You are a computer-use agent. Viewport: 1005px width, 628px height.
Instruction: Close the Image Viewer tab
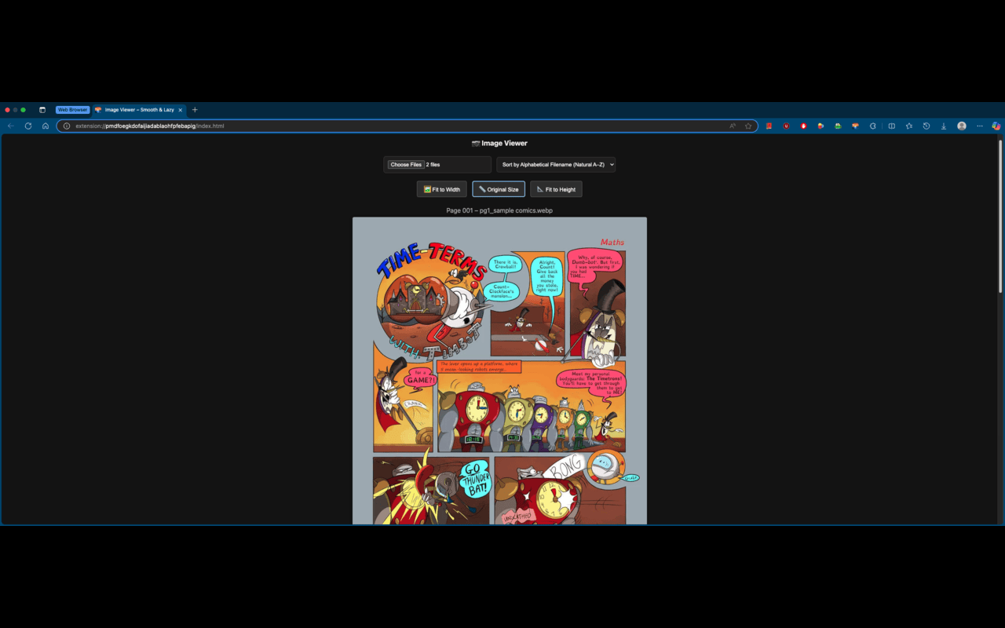(180, 110)
